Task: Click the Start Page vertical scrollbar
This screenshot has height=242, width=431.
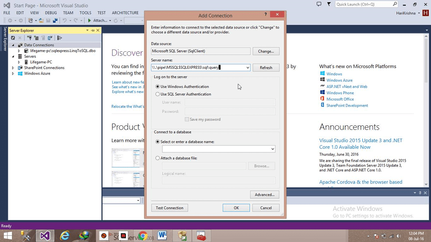Action: (426, 110)
